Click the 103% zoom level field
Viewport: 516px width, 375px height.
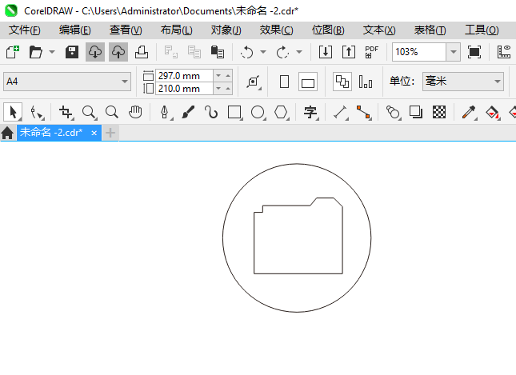[x=419, y=52]
